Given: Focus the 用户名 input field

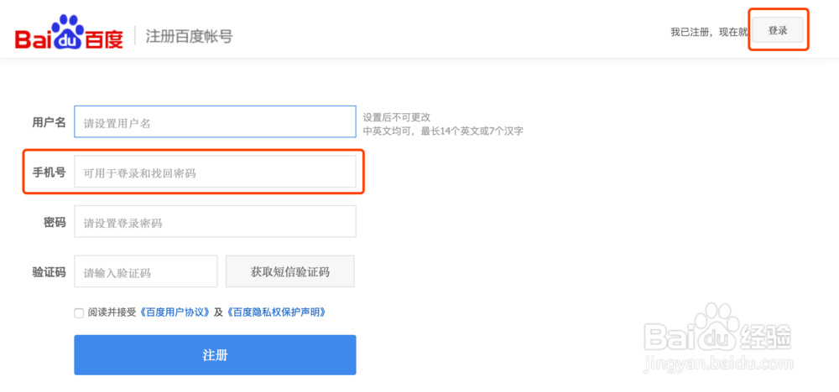Looking at the screenshot, I should pos(215,122).
